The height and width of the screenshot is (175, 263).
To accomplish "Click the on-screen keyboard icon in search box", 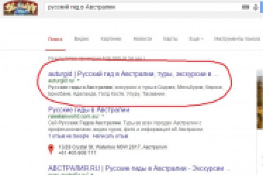I will (245, 7).
